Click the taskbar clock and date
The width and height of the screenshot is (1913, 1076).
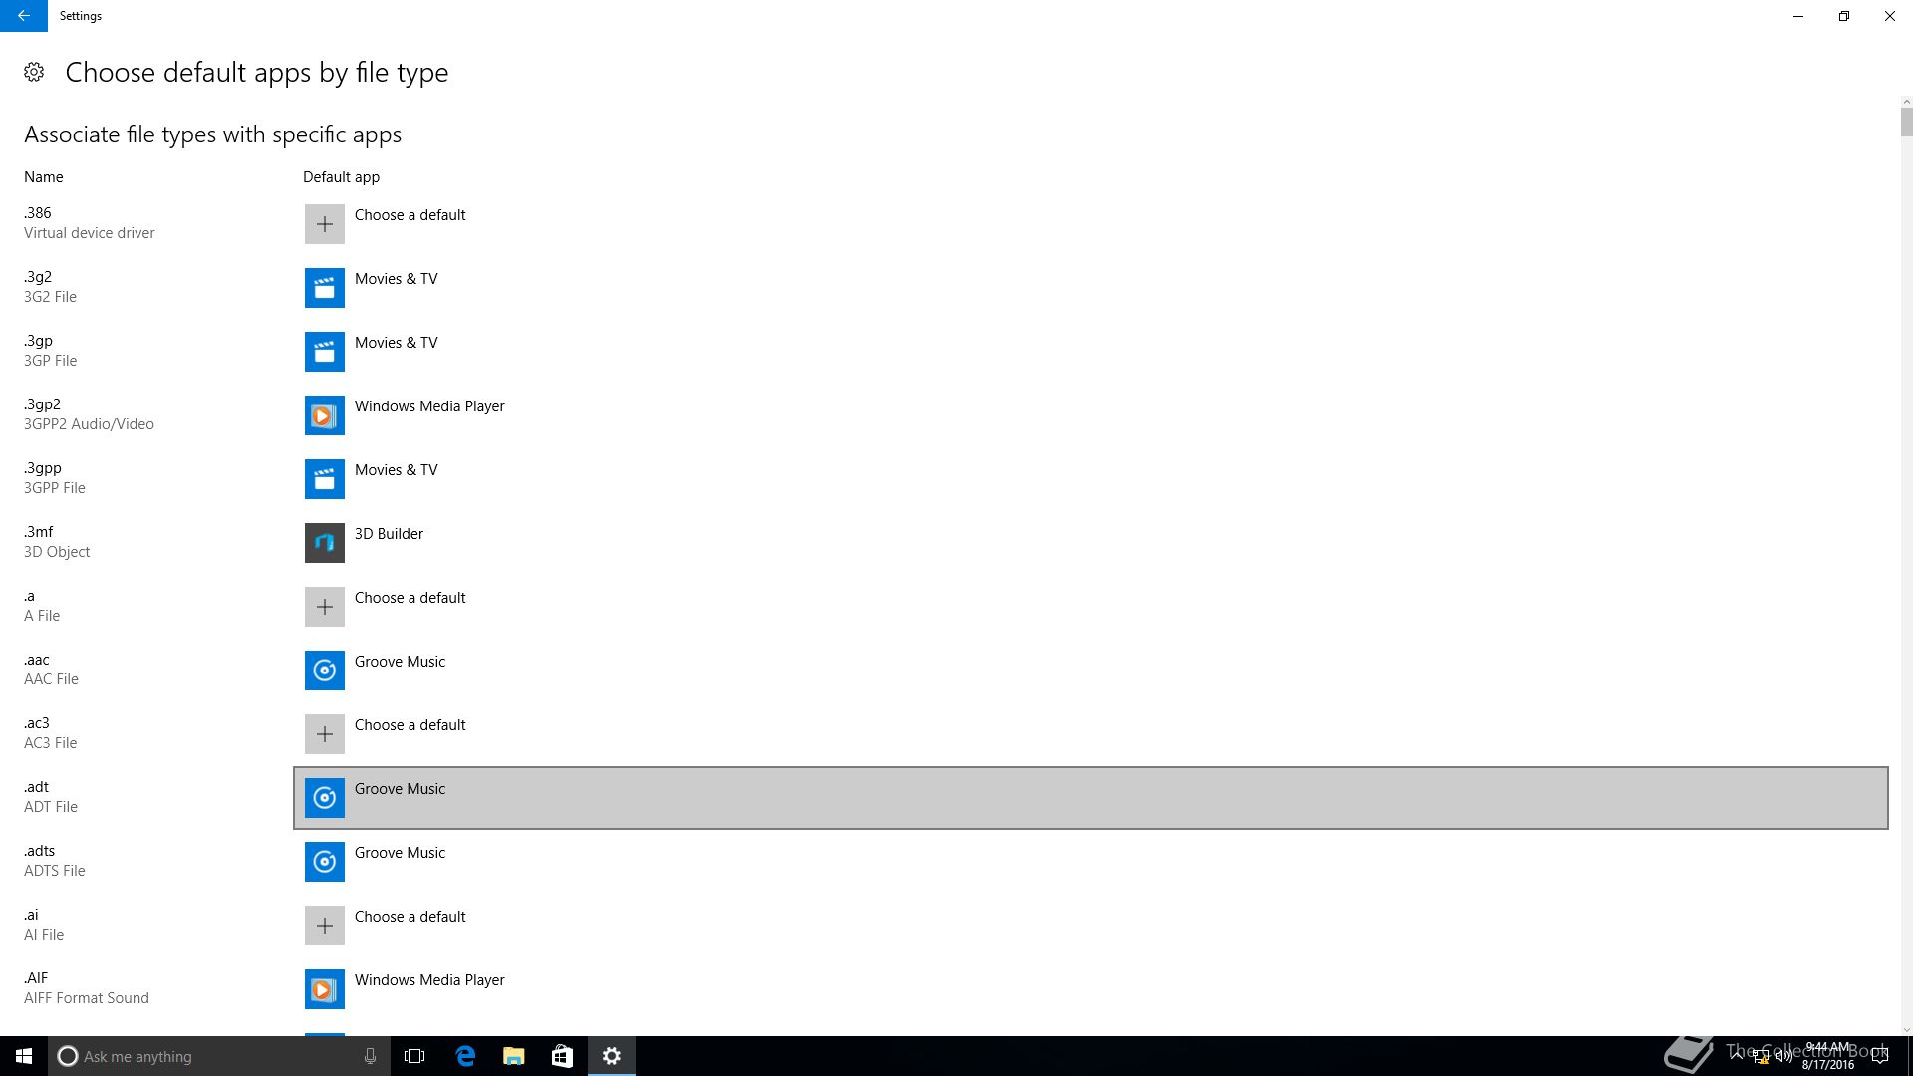pyautogui.click(x=1827, y=1056)
